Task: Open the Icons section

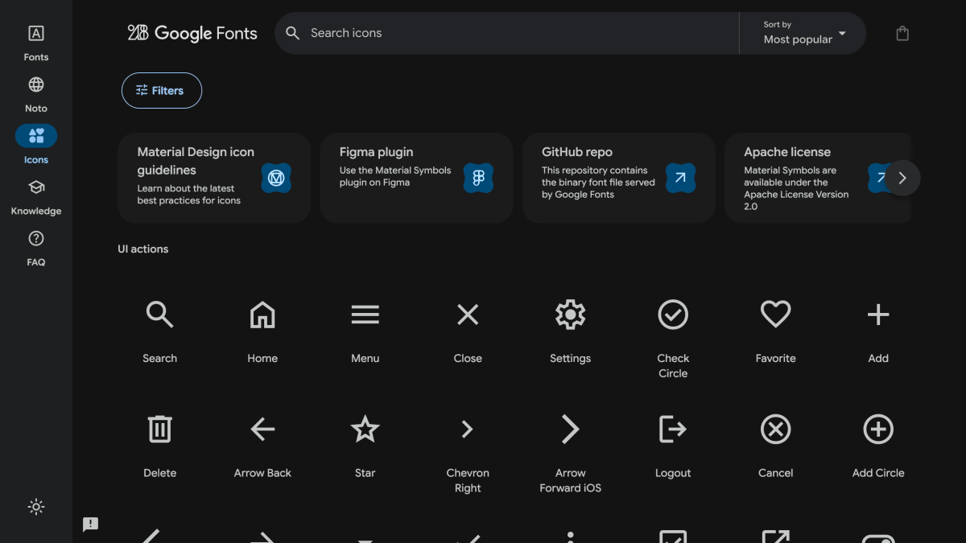Action: point(36,145)
